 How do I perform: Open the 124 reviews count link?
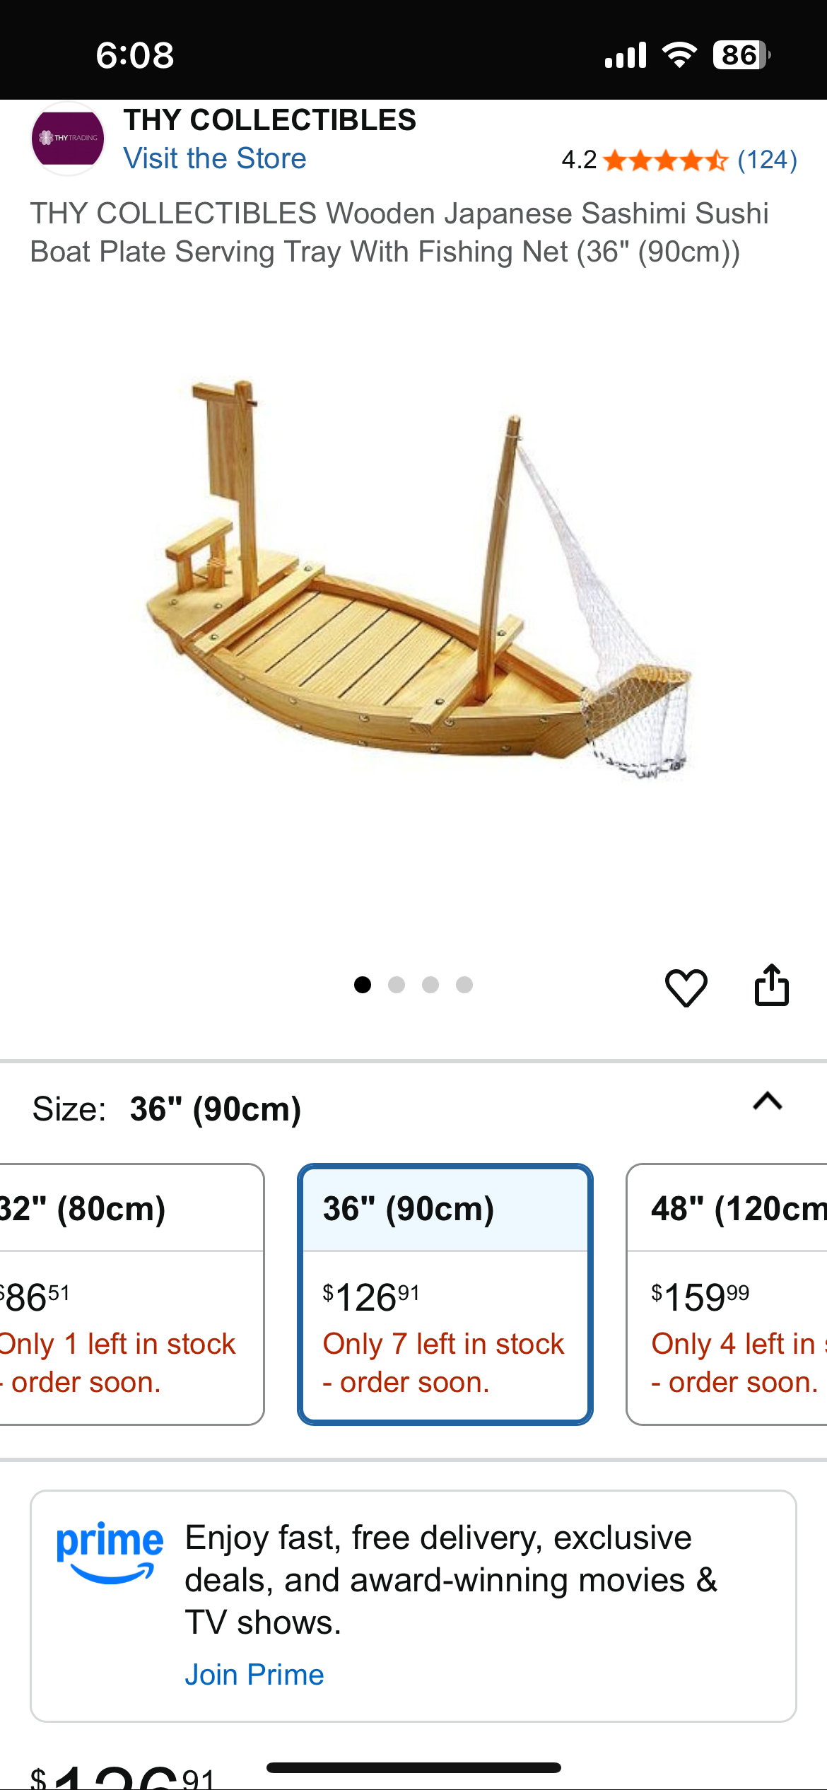click(767, 160)
